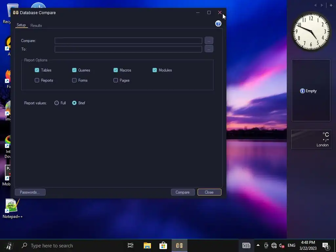Open the notification center icon
Screen dimensions: 336x252
[325, 245]
